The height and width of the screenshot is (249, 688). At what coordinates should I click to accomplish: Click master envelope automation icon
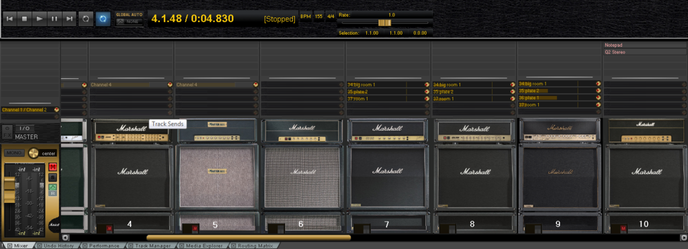point(52,187)
